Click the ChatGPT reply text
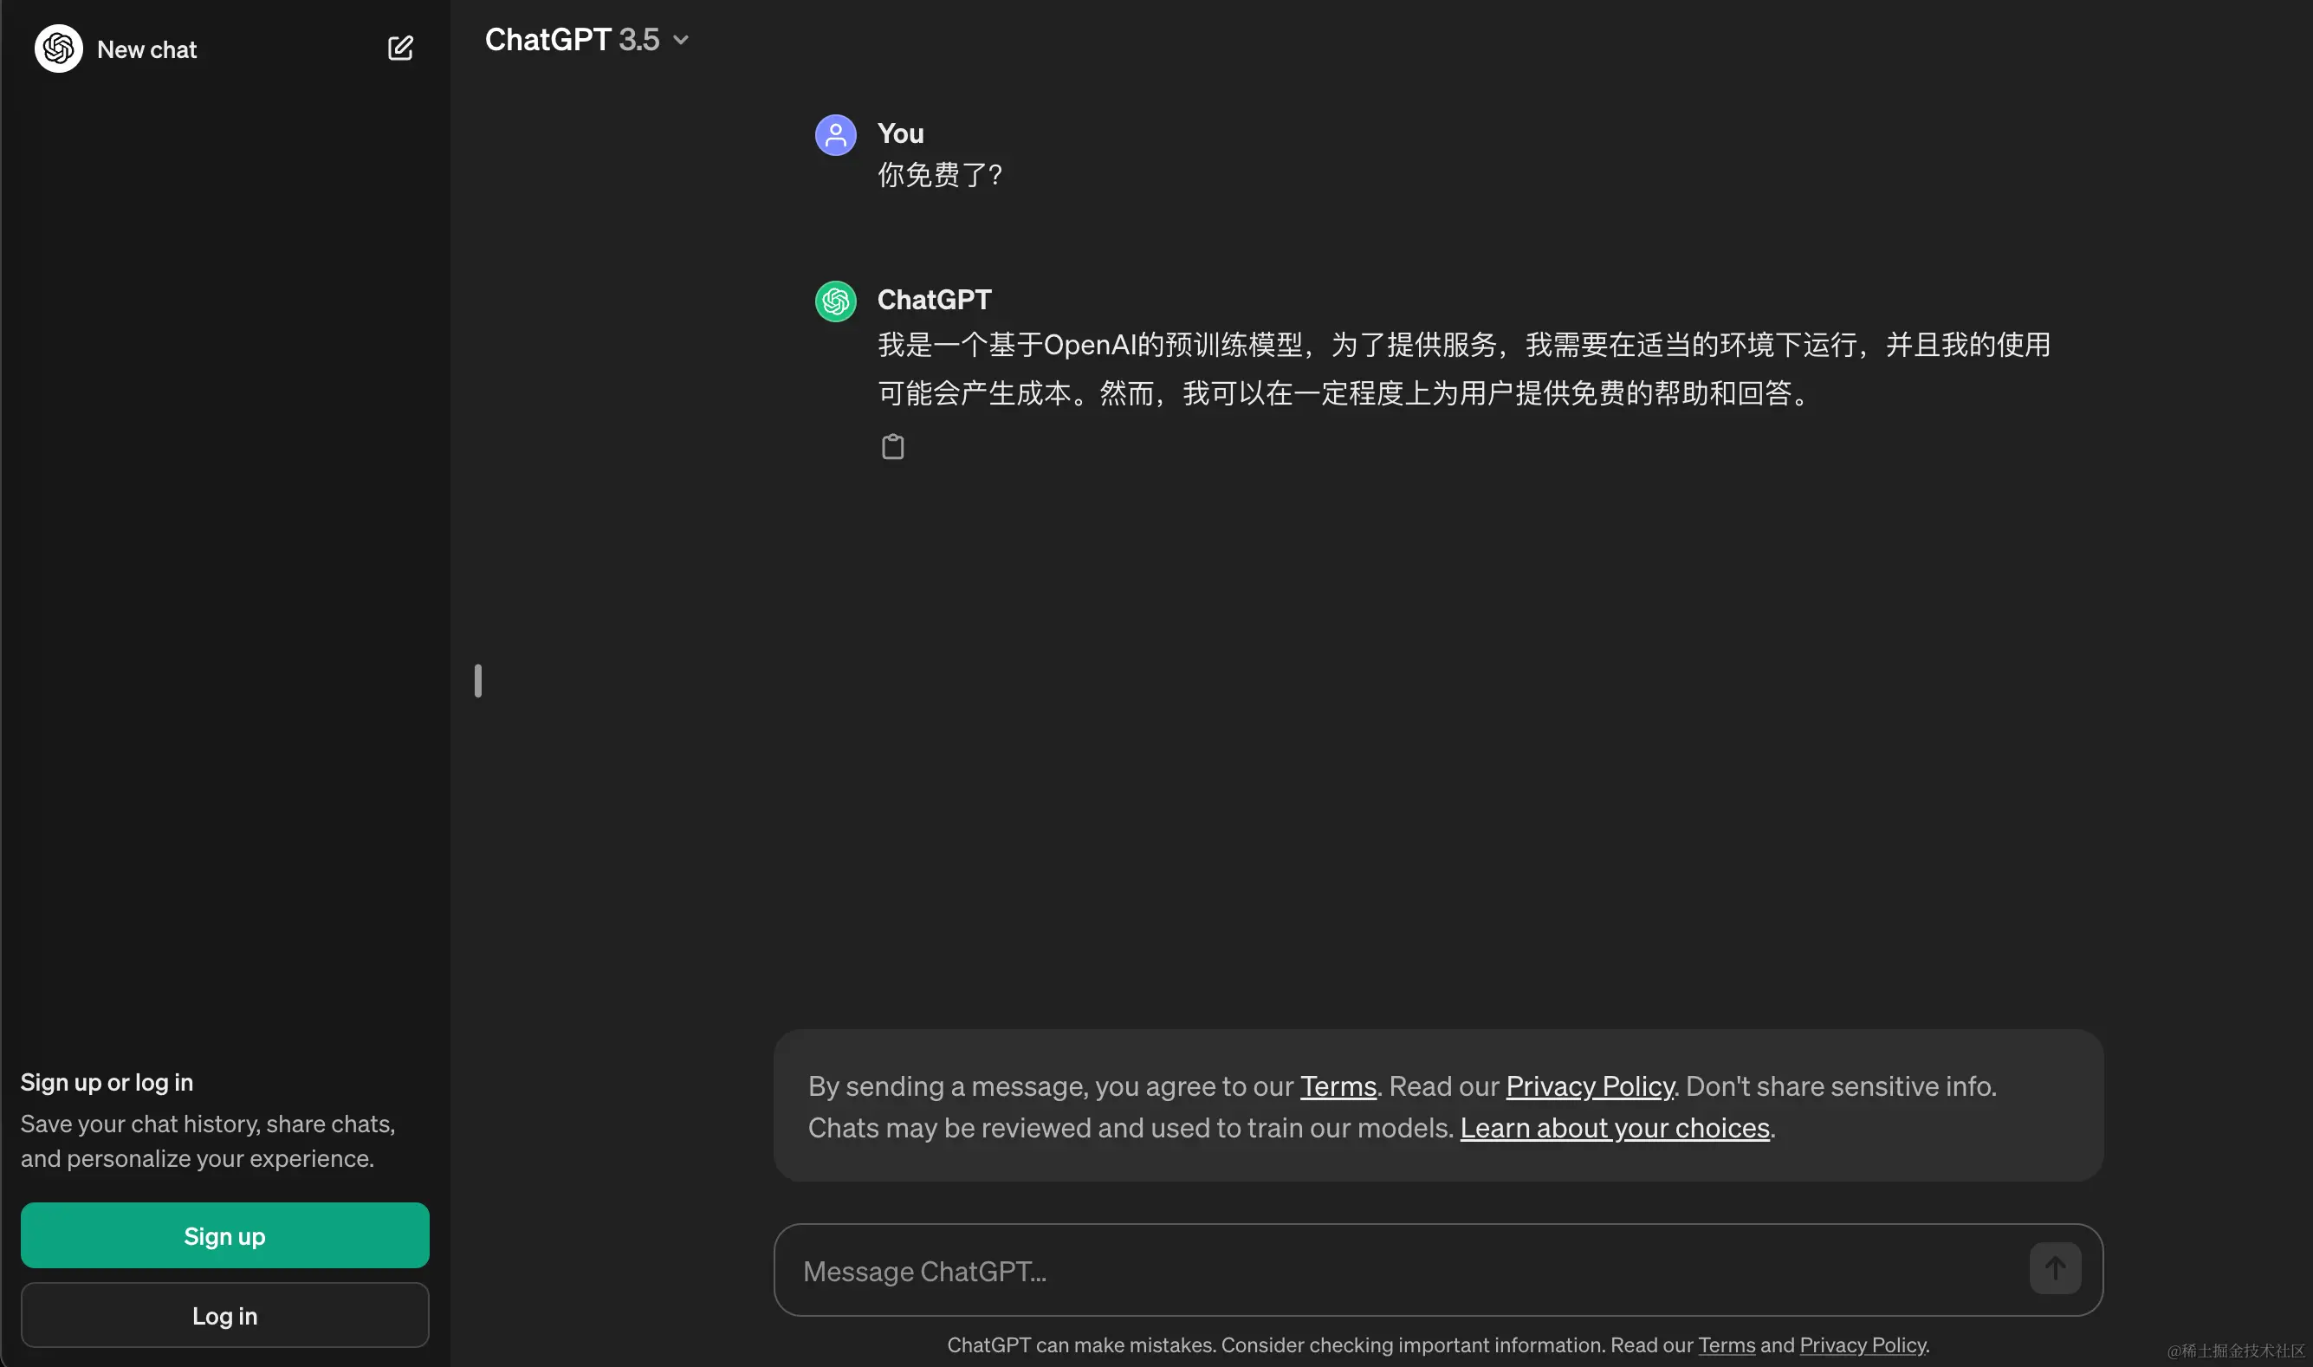2313x1367 pixels. click(x=1463, y=368)
